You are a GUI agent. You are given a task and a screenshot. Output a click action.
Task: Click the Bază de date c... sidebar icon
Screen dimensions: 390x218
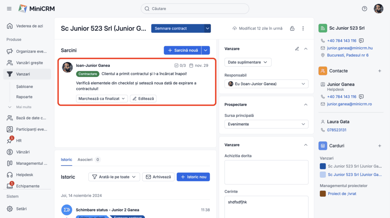[x=10, y=118]
